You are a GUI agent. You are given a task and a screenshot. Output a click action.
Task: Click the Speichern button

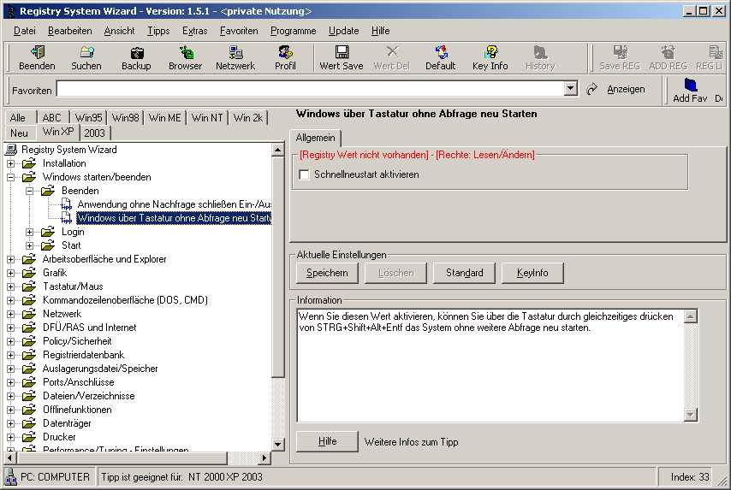327,273
